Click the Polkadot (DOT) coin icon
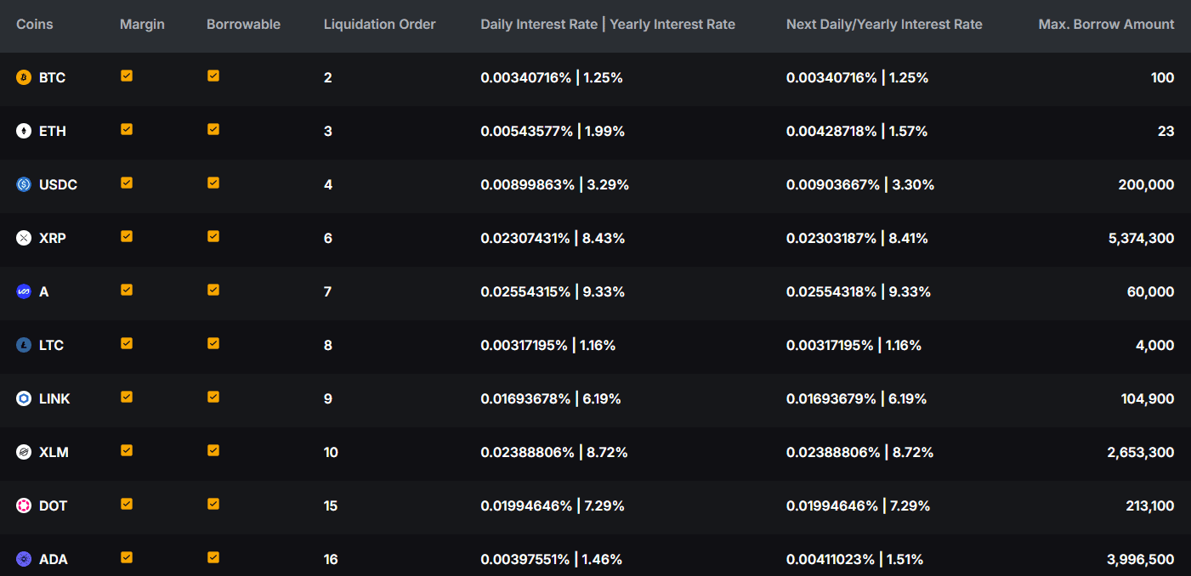This screenshot has height=576, width=1191. (x=24, y=506)
